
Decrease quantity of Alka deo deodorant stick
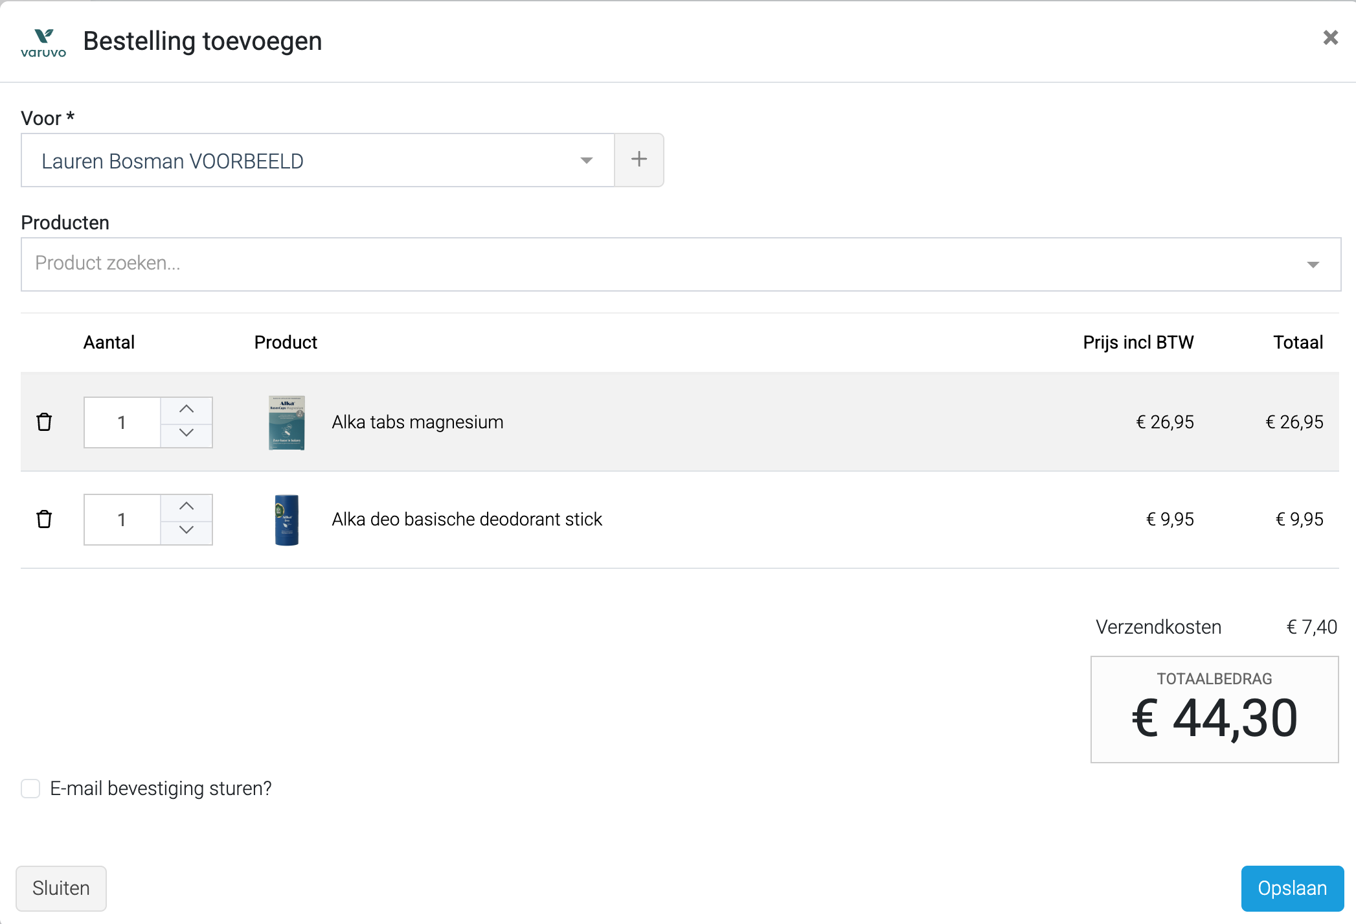pos(186,531)
